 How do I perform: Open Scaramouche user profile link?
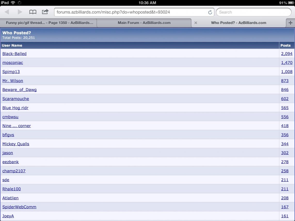tap(16, 99)
